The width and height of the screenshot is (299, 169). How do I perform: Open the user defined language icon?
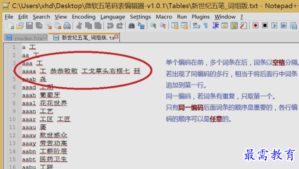pyautogui.click(x=225, y=26)
